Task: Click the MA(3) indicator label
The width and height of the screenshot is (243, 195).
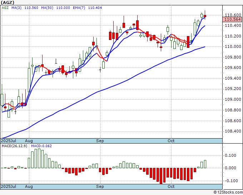Action: pos(16,7)
